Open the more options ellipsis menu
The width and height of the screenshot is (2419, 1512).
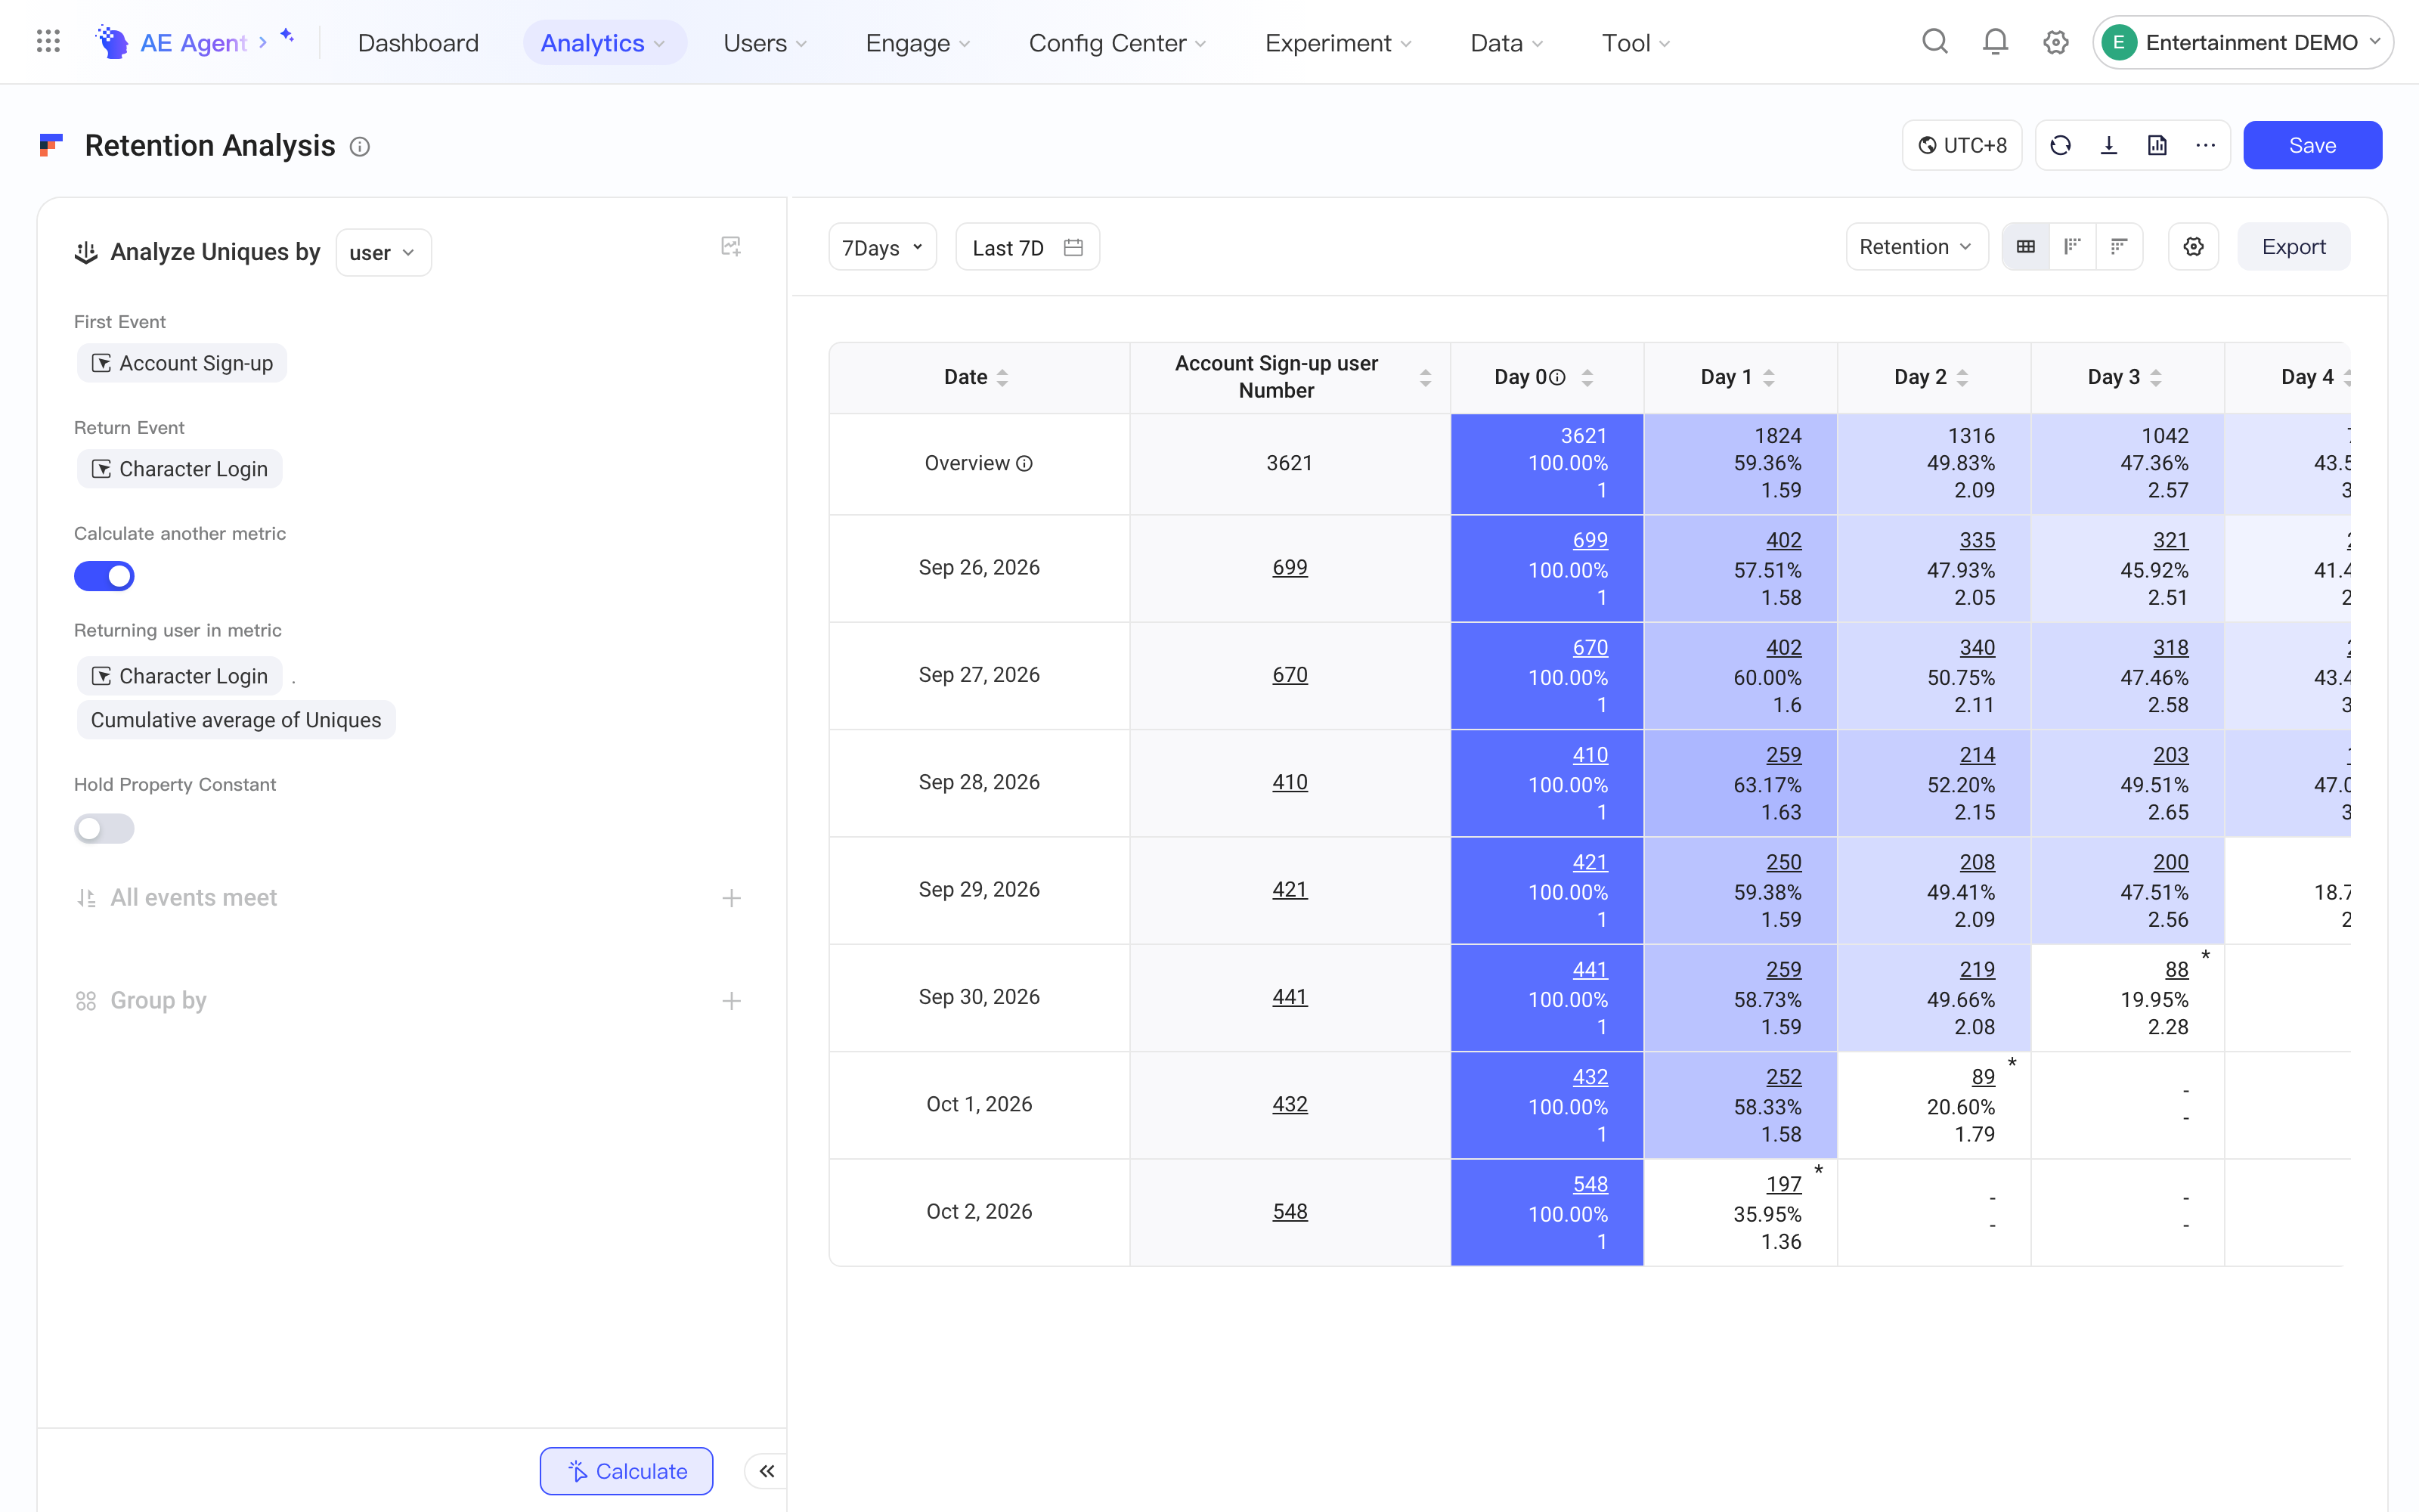(x=2205, y=146)
